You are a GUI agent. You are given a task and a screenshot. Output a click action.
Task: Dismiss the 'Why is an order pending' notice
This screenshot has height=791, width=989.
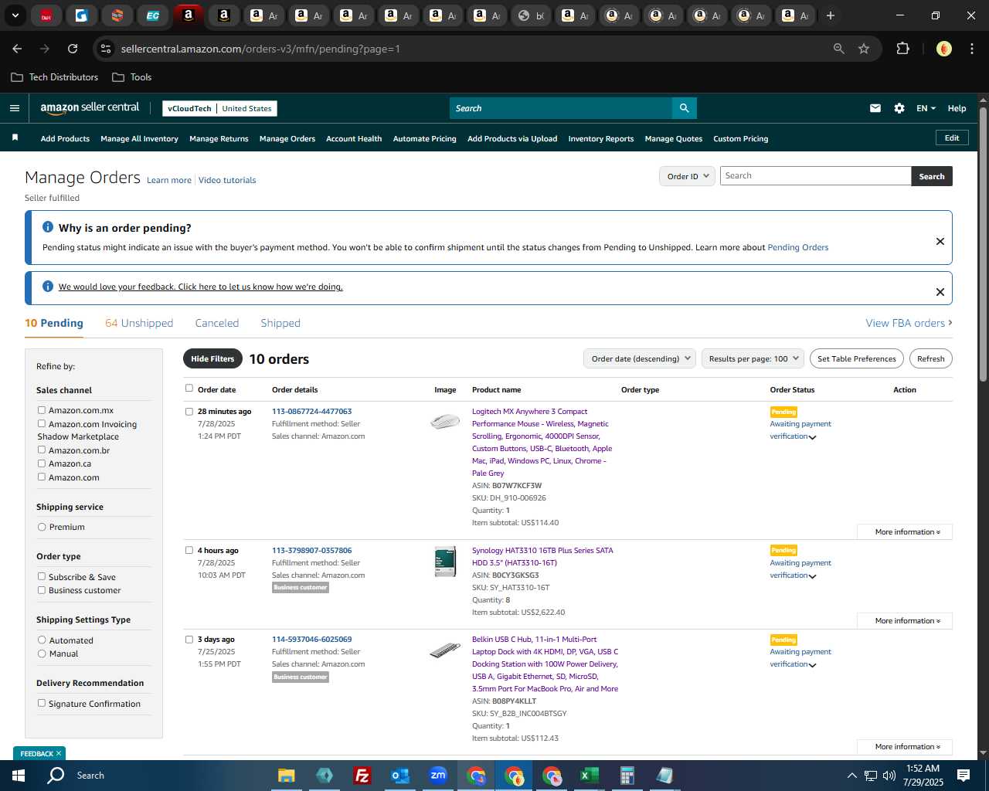tap(940, 241)
